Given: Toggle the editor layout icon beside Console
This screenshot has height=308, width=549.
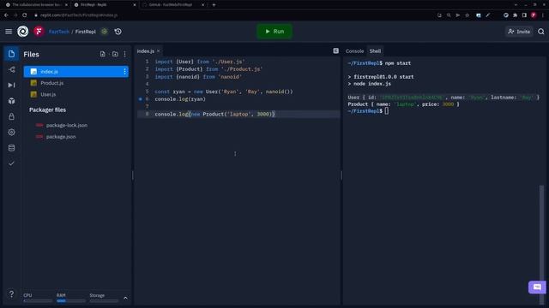Looking at the screenshot, I should pyautogui.click(x=335, y=51).
